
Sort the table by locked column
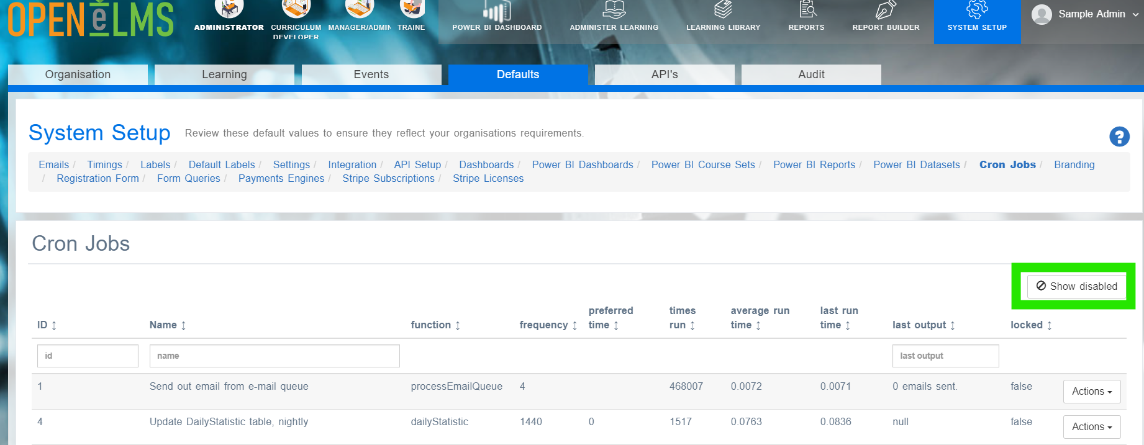click(1031, 325)
